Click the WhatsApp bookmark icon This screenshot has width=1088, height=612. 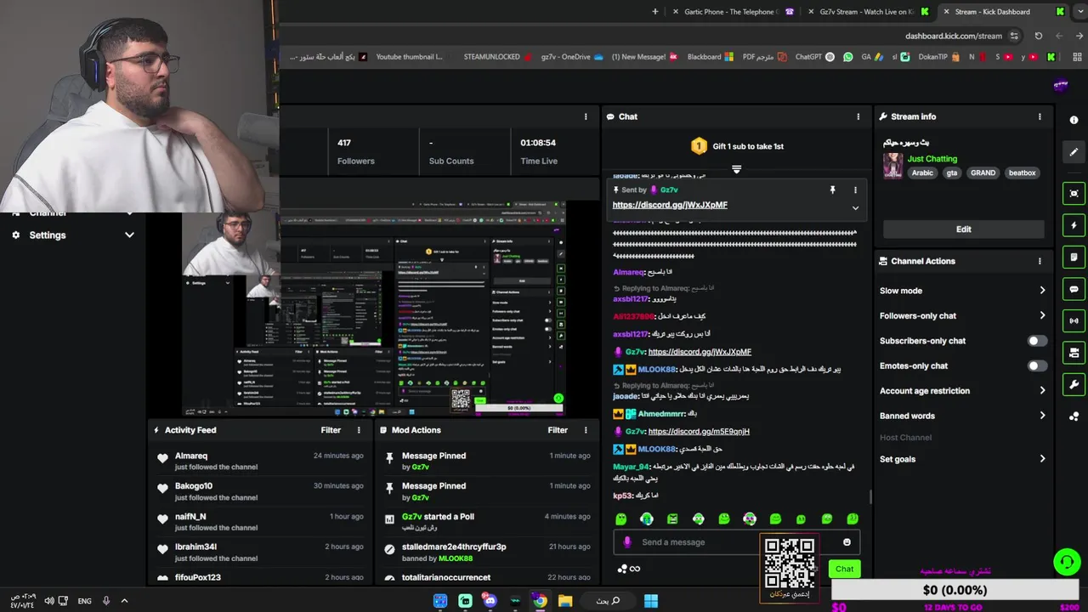[847, 57]
